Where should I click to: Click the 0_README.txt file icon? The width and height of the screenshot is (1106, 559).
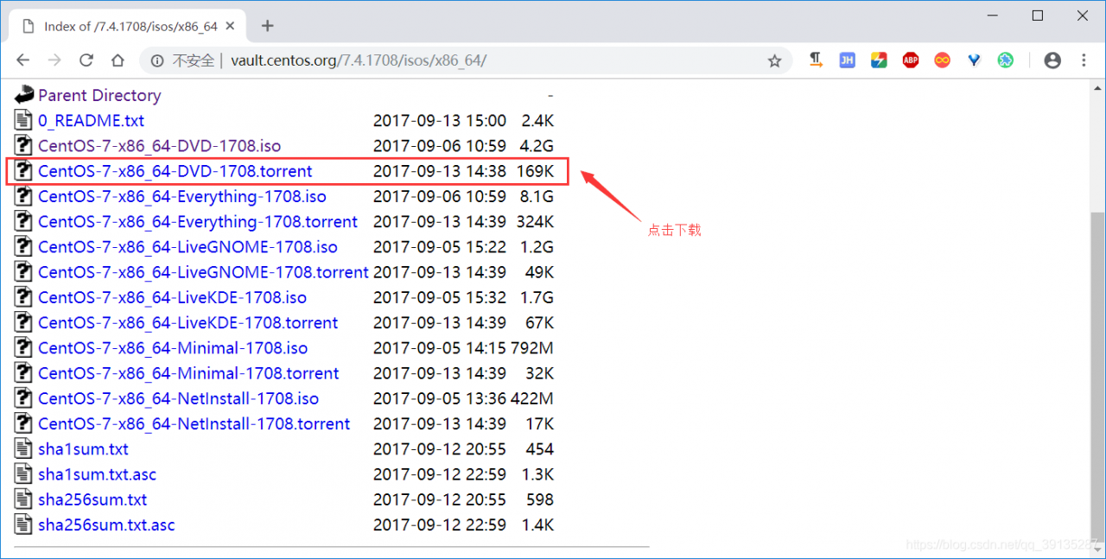coord(23,120)
